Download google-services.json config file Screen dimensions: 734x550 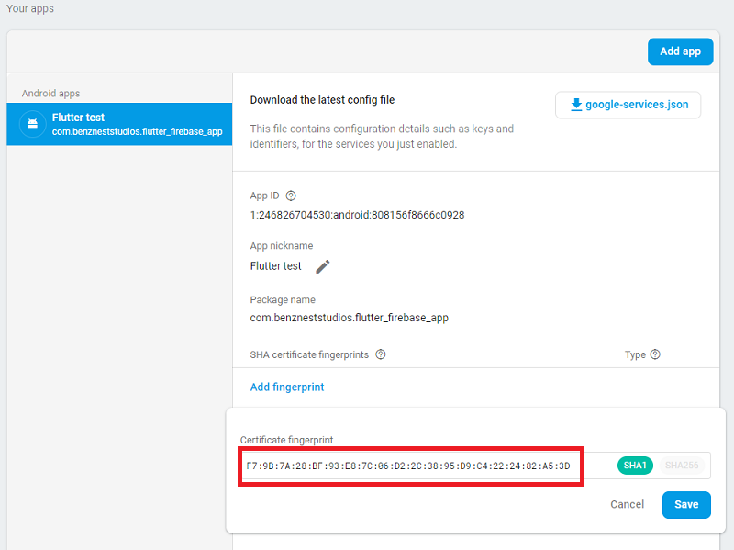coord(628,105)
